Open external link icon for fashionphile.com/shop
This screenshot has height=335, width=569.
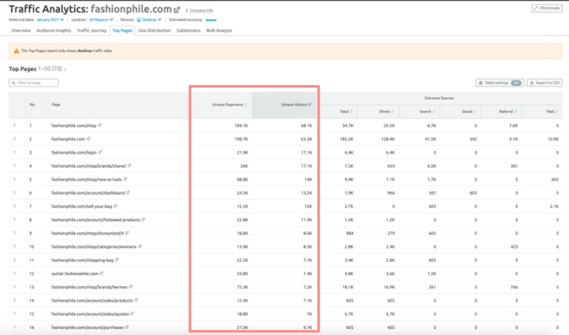point(99,125)
